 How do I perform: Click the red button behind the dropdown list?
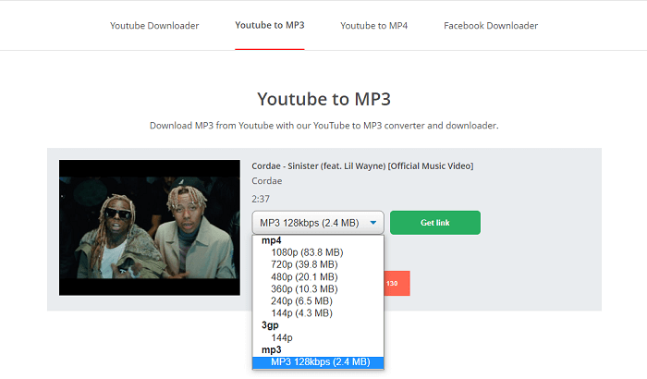(397, 283)
